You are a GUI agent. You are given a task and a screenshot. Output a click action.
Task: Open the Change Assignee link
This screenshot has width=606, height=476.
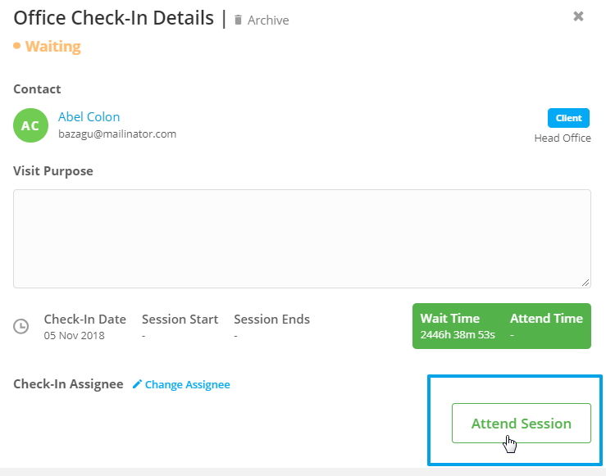(188, 384)
